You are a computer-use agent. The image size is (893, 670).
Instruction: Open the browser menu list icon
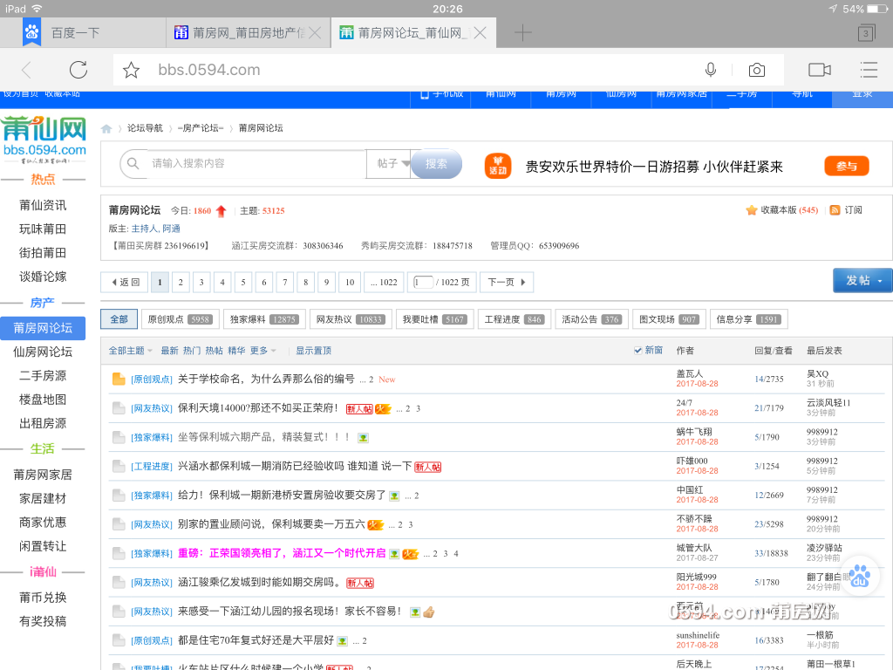point(869,70)
